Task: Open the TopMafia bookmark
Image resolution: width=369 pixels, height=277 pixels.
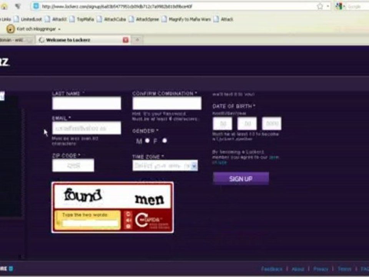Action: 82,19
